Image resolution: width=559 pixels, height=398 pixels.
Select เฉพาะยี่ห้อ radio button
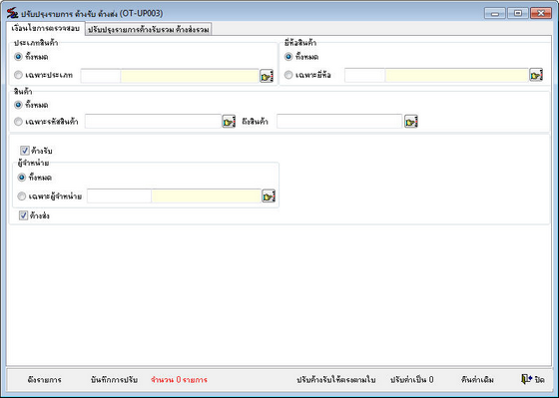pos(288,75)
